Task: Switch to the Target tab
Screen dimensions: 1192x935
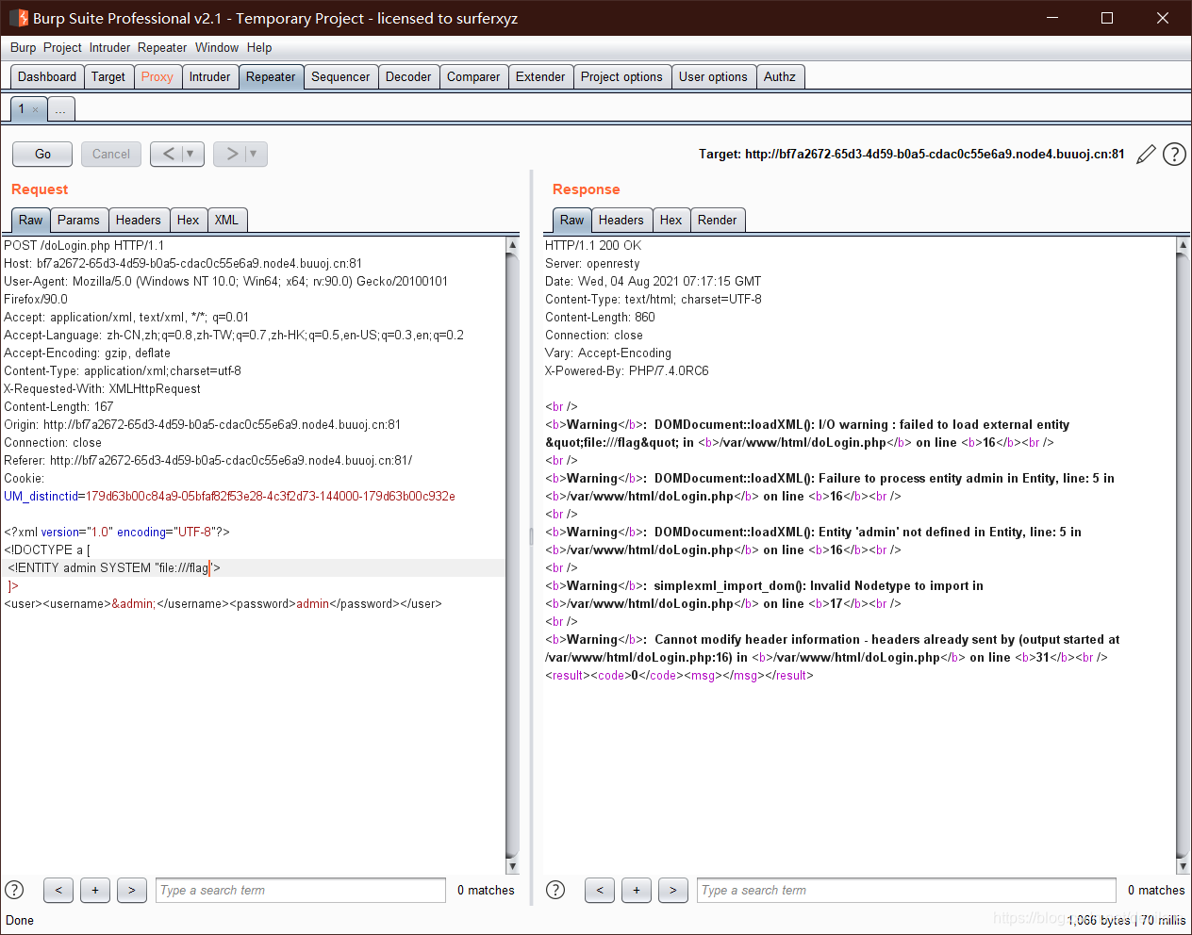Action: pos(108,77)
